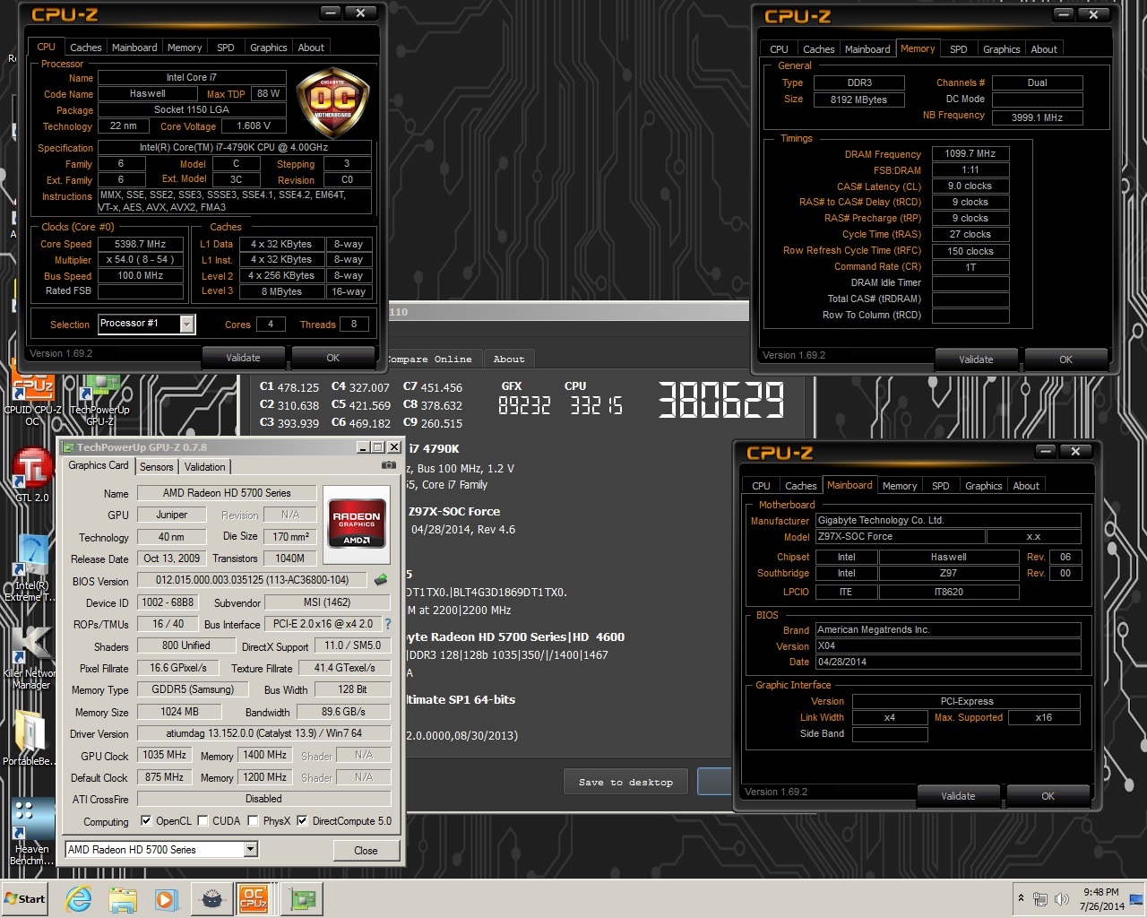
Task: Open Intel Extreme Tuning desktop icon
Action: pos(30,568)
